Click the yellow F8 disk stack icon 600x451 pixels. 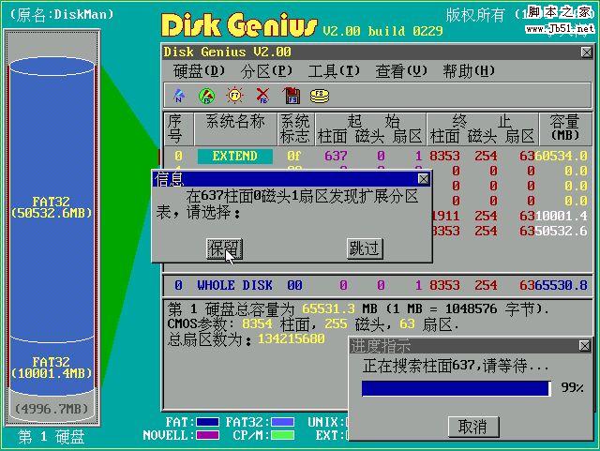(x=320, y=95)
